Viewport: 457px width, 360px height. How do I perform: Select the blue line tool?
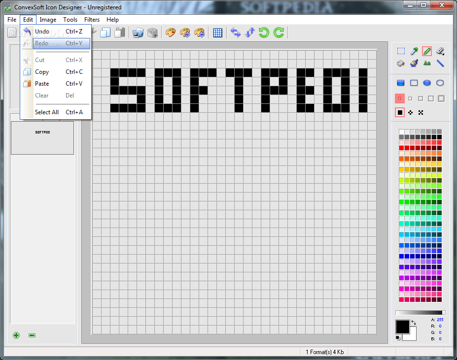tap(440, 63)
